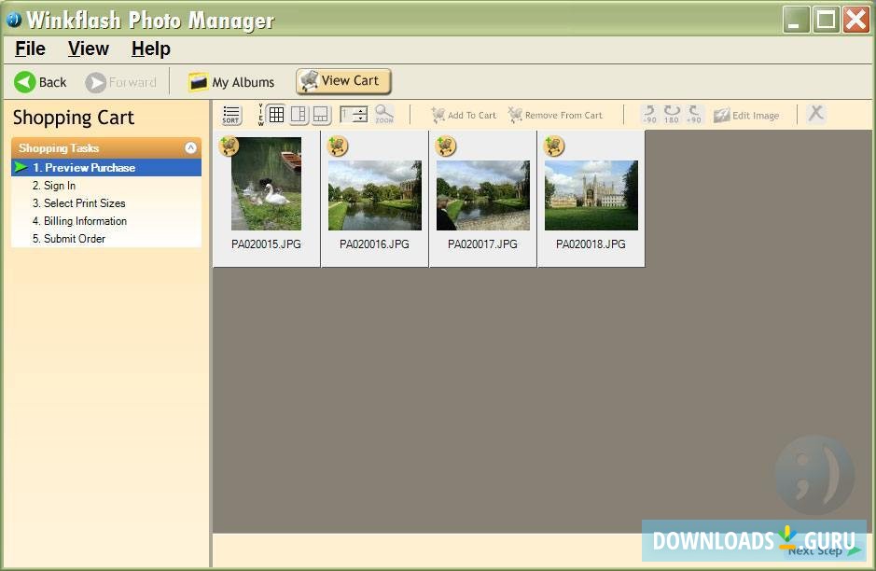Switch to thumbnail grid view
Image resolution: width=876 pixels, height=571 pixels.
coord(276,115)
